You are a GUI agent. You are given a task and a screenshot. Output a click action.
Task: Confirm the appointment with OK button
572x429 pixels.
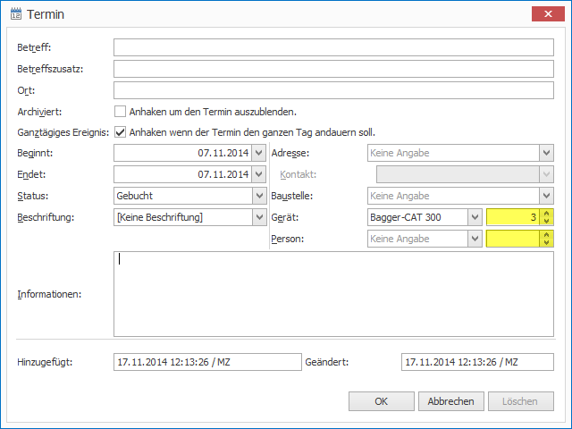tap(381, 401)
